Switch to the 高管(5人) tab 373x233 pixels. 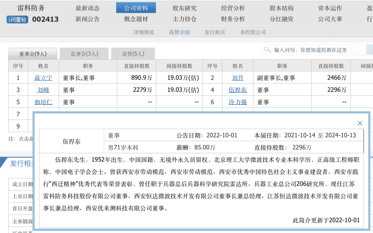(x=133, y=54)
